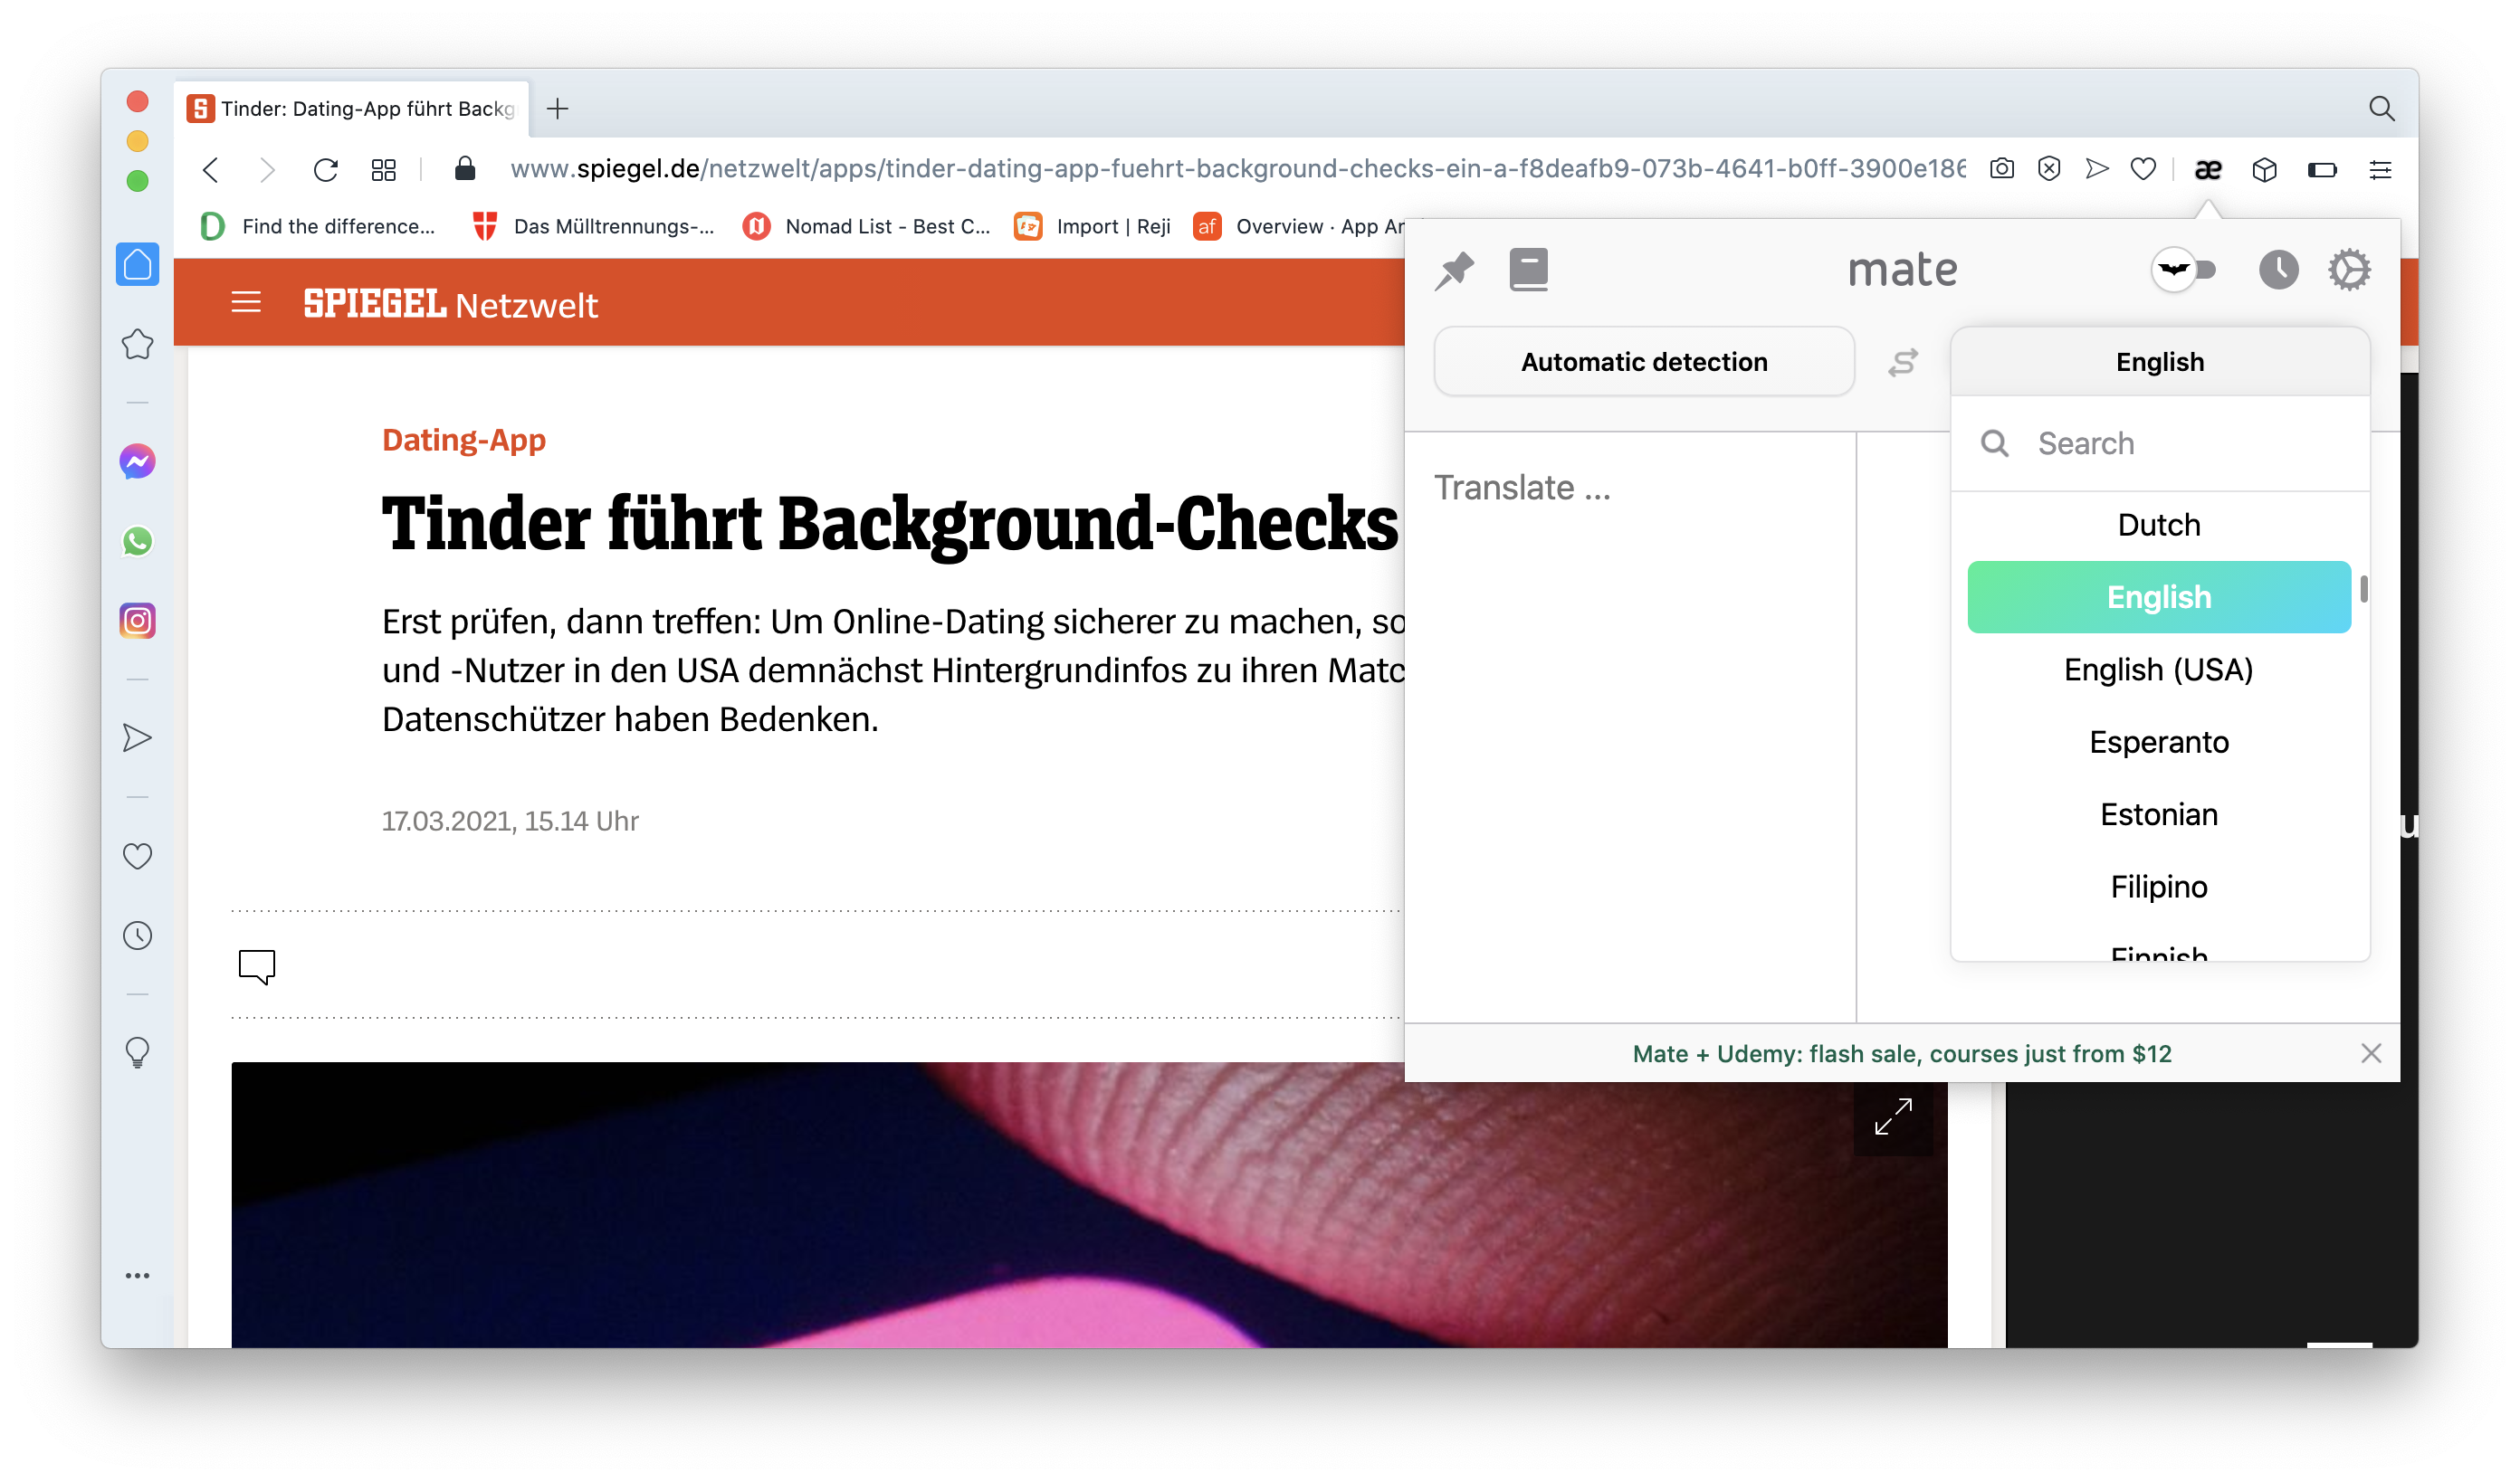
Task: Click the Dating-App category label
Action: (x=464, y=440)
